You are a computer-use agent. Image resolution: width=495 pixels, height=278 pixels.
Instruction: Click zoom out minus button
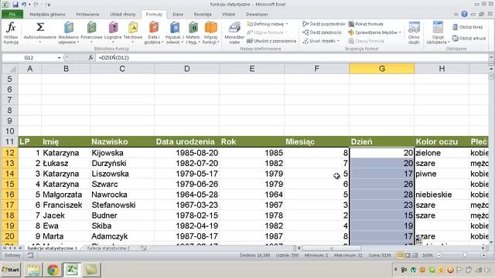coord(439,256)
